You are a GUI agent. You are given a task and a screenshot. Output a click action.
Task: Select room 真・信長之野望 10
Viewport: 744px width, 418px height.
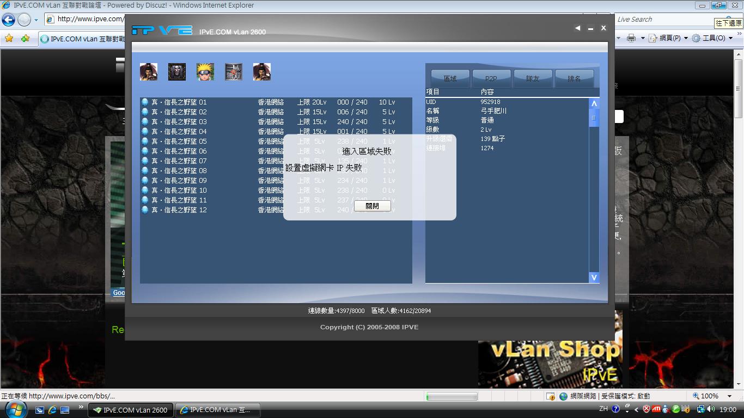point(276,190)
